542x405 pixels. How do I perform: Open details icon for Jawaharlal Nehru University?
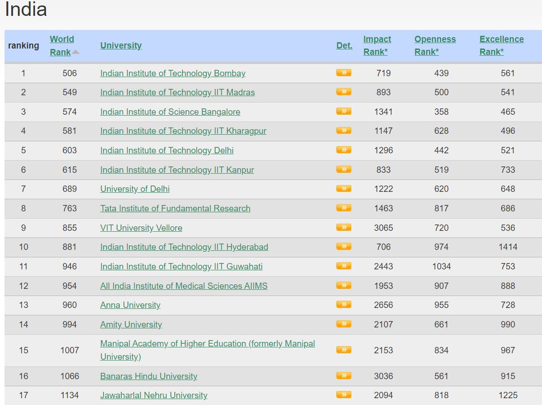point(344,395)
